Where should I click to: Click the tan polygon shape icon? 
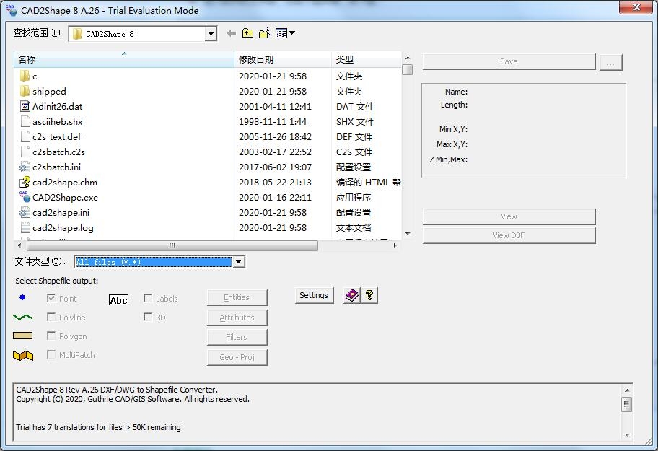(x=22, y=336)
